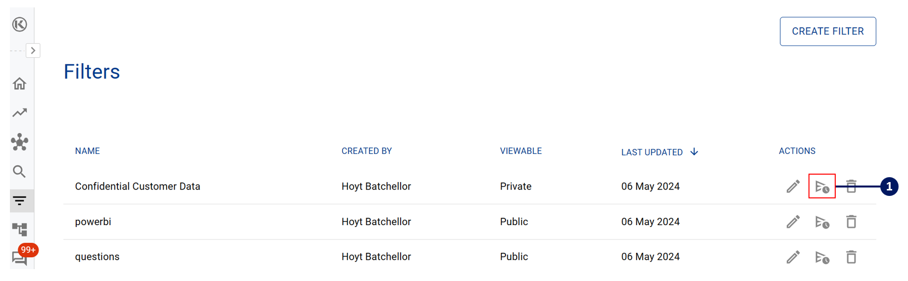Delete the Confidential Customer Data filter

pyautogui.click(x=851, y=187)
